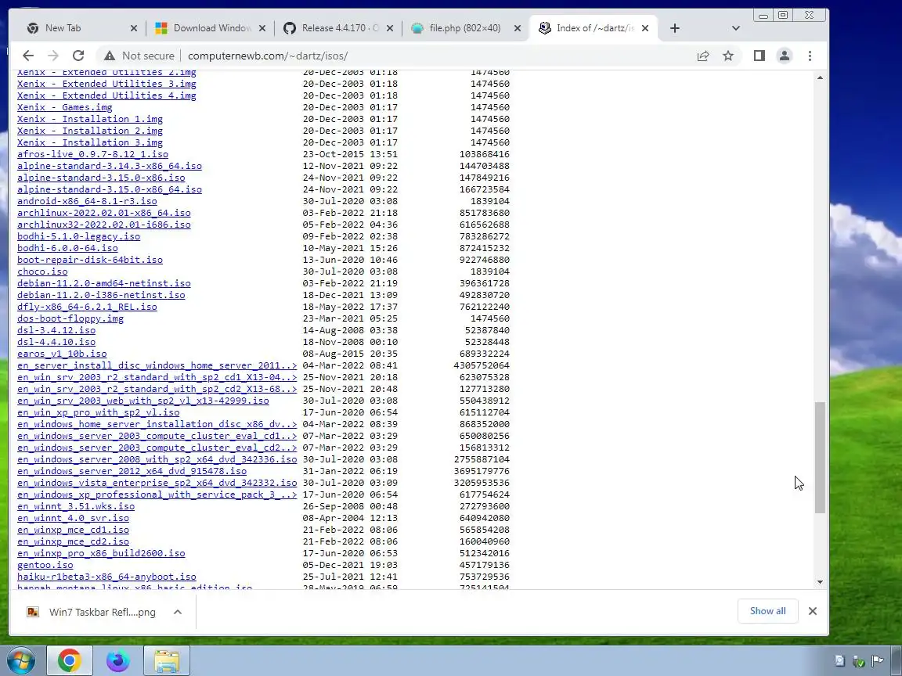902x676 pixels.
Task: Open Xenix - Games.img link
Action: pos(64,107)
